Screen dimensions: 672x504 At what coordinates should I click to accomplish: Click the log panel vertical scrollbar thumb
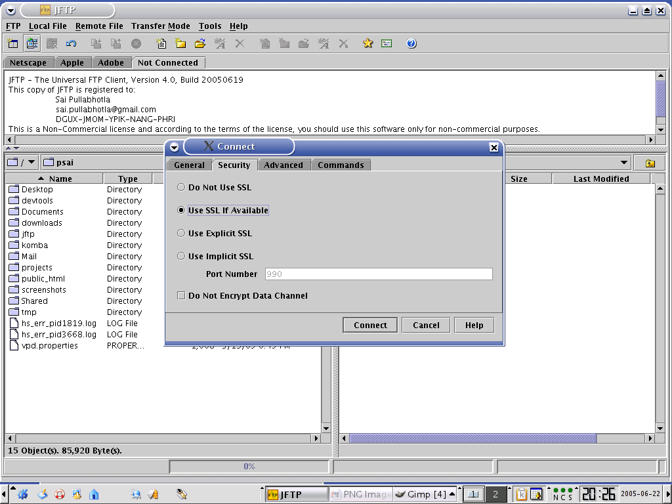coord(661,98)
